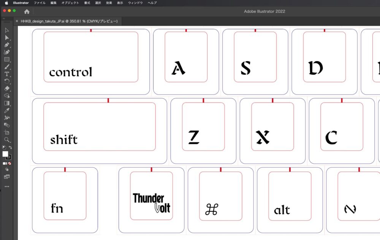This screenshot has width=380, height=240.
Task: Activate the Gradient tool
Action: 7,103
